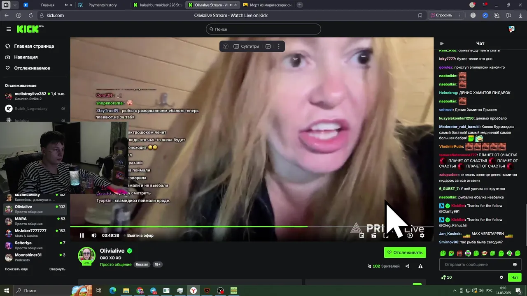Screen dimensions: 527x296
Task: Toggle browser sound control at top left
Action: [x=6, y=5]
